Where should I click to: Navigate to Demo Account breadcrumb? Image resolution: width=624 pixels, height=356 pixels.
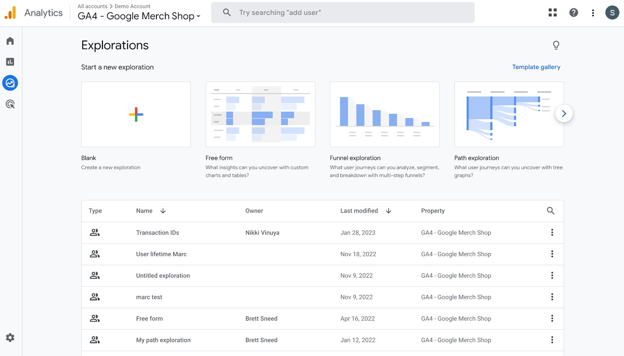point(132,6)
